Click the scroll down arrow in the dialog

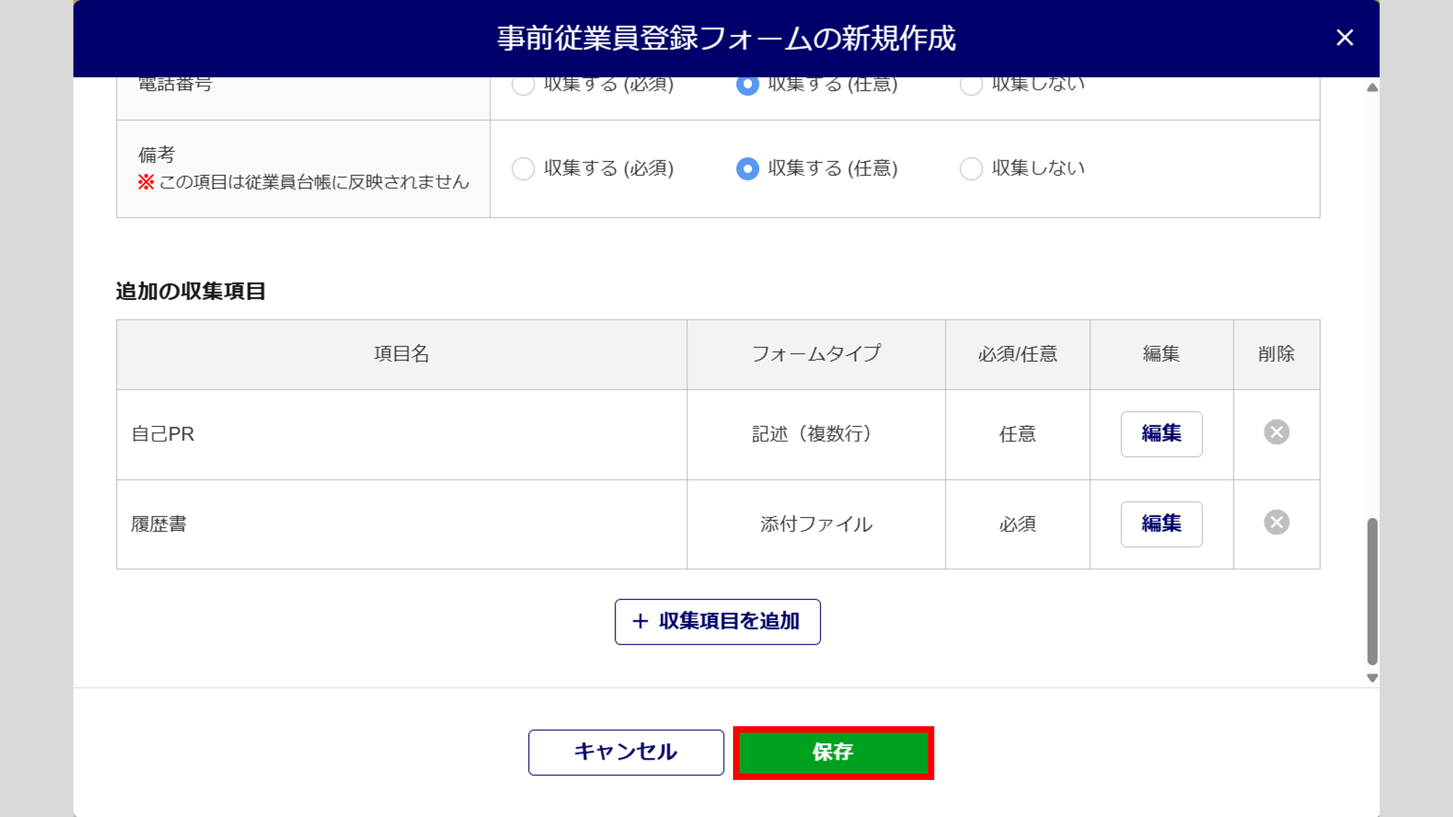pos(1372,678)
